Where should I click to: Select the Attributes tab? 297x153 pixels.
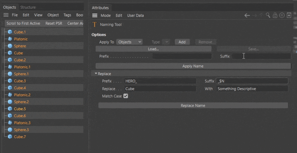coord(100,8)
